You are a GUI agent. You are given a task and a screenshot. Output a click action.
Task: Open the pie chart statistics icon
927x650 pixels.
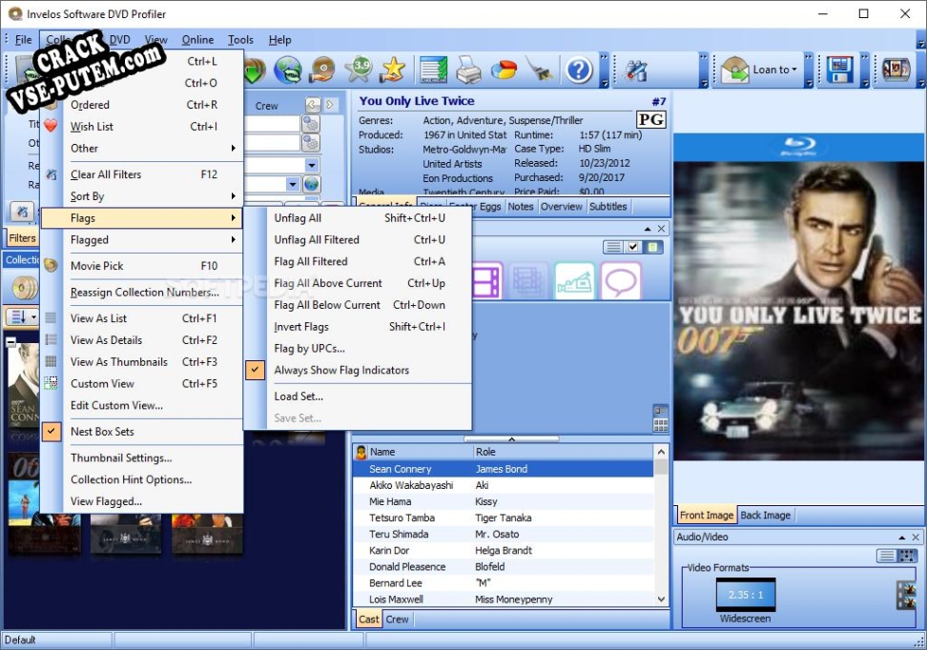[503, 70]
